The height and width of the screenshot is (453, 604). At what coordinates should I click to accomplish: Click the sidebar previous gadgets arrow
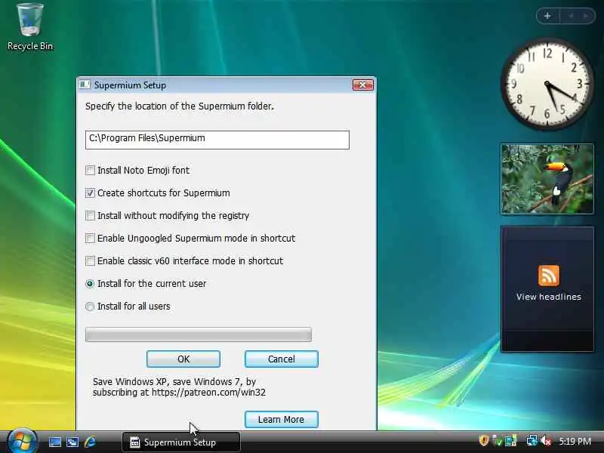(x=571, y=16)
